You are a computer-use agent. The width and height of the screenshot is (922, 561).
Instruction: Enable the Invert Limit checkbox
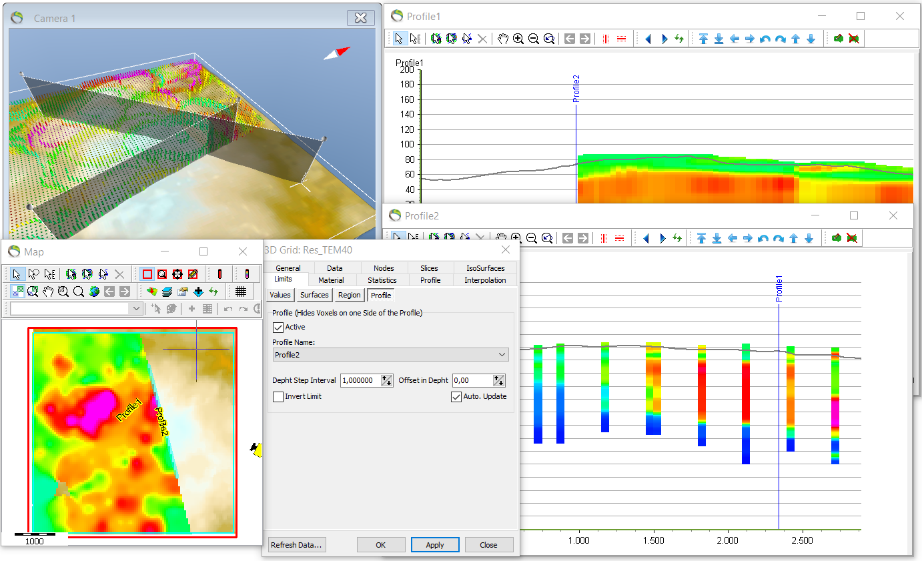pos(278,396)
